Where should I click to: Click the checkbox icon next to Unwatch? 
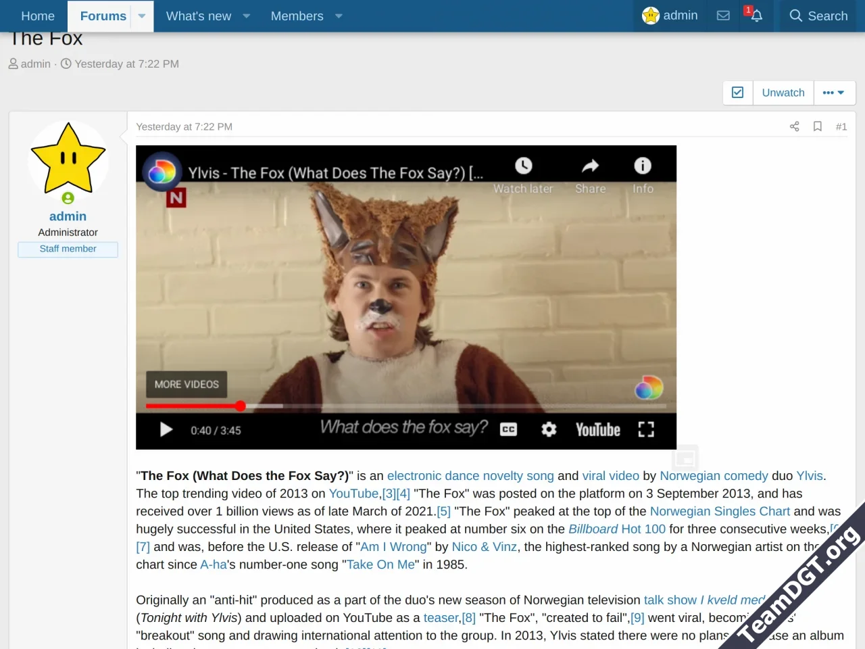tap(737, 93)
